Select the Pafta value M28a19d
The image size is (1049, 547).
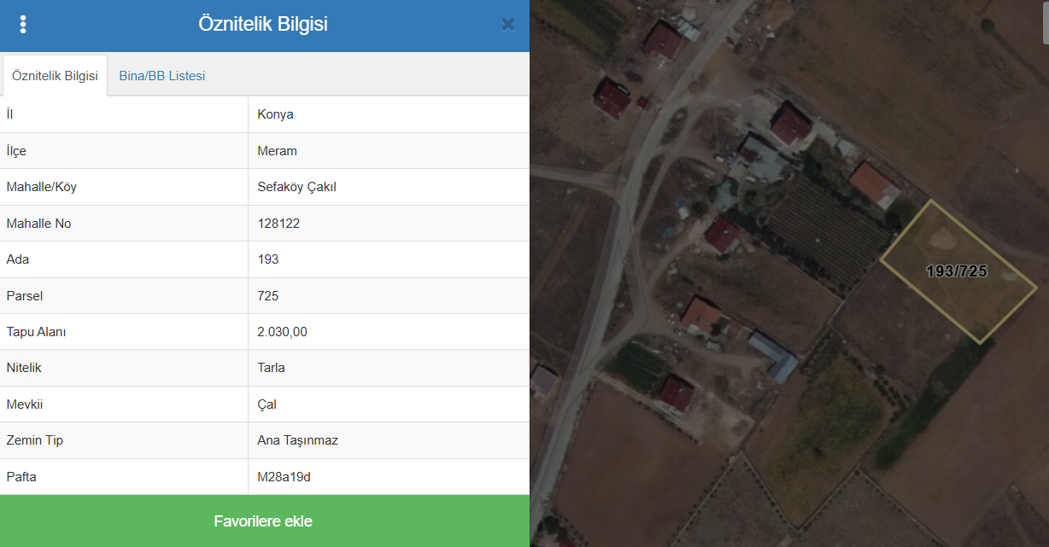pos(284,477)
